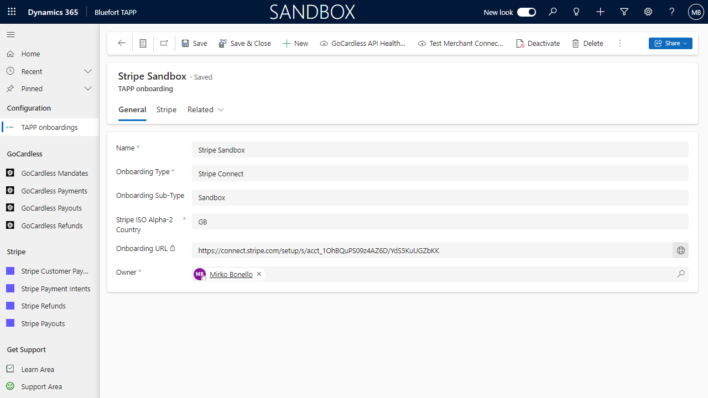Expand the Pinned chevron
The width and height of the screenshot is (708, 398).
[87, 88]
